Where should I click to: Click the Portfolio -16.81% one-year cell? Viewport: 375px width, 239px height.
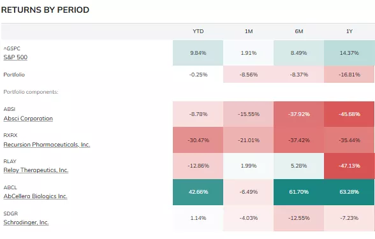point(349,75)
